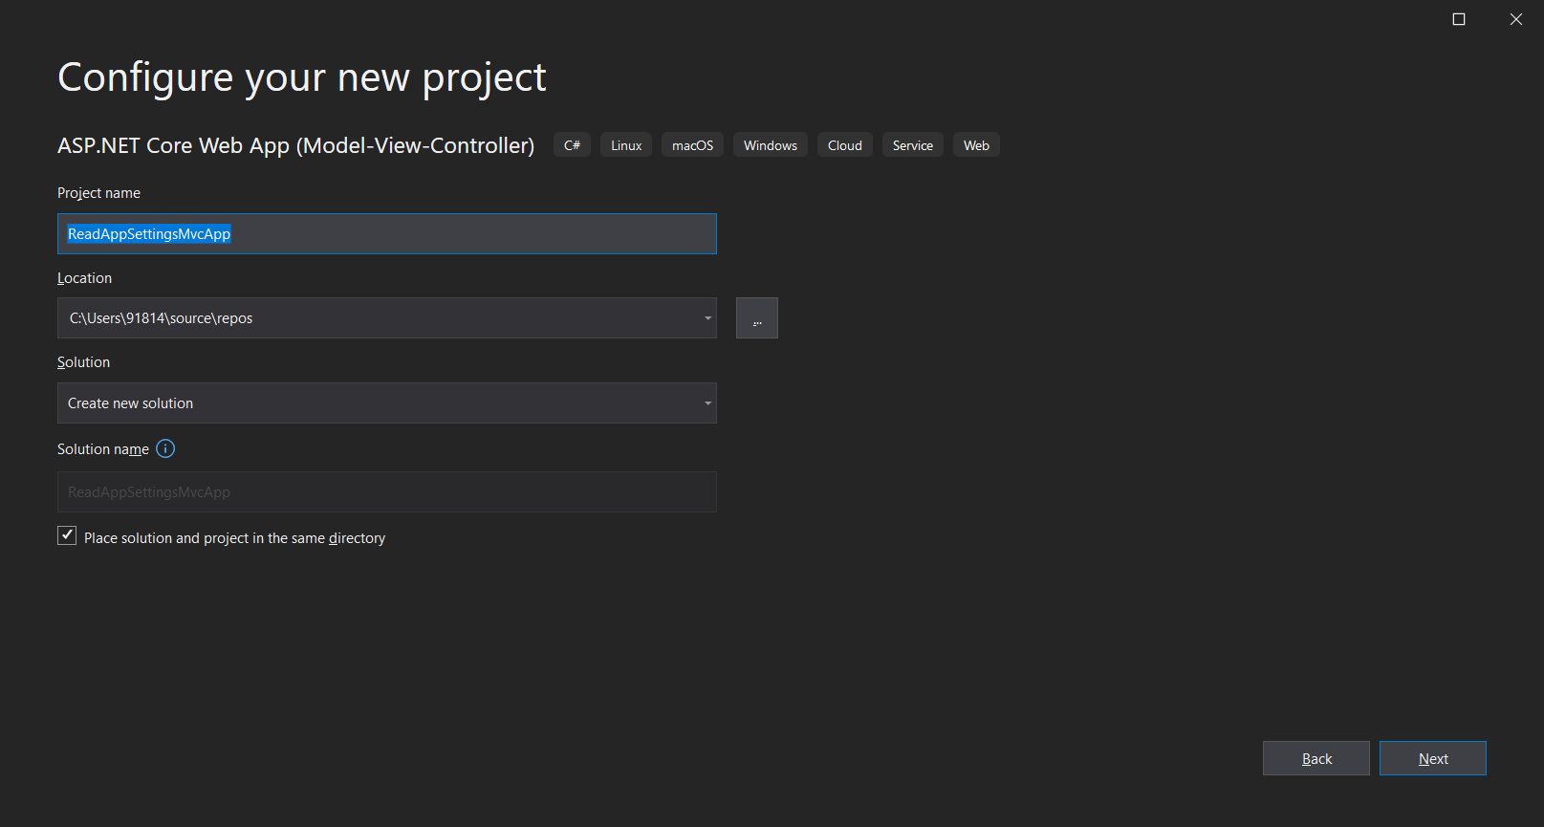Click the Service tag
Image resolution: width=1544 pixels, height=827 pixels.
(913, 145)
